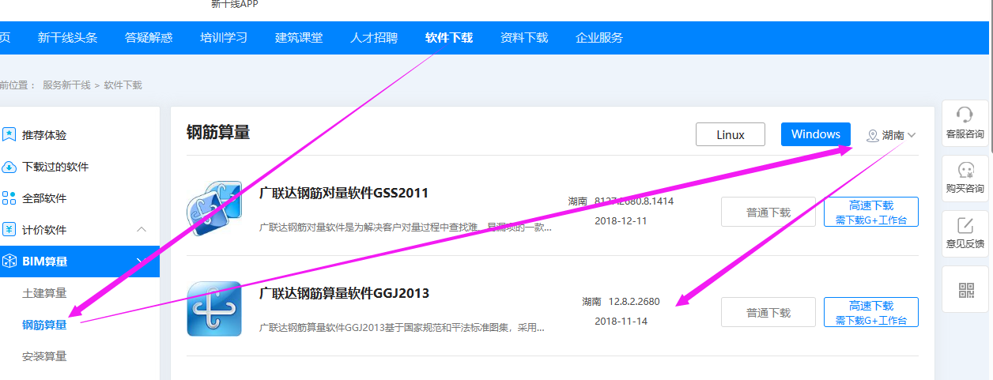Expand the 计价软件 chevron arrow

coord(142,230)
